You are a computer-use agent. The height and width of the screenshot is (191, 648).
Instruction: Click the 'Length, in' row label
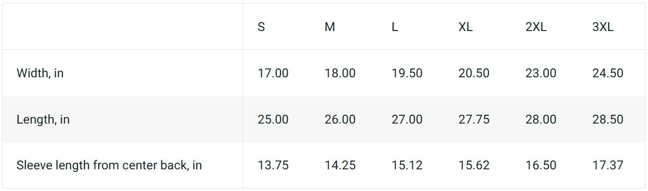click(43, 120)
